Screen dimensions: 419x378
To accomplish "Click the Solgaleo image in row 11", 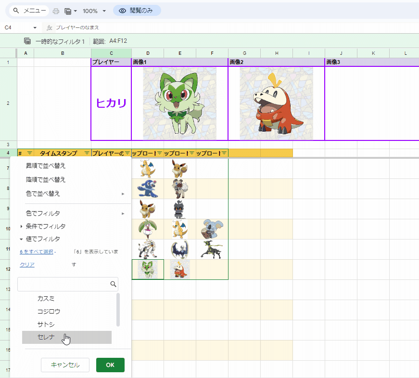I will [148, 249].
